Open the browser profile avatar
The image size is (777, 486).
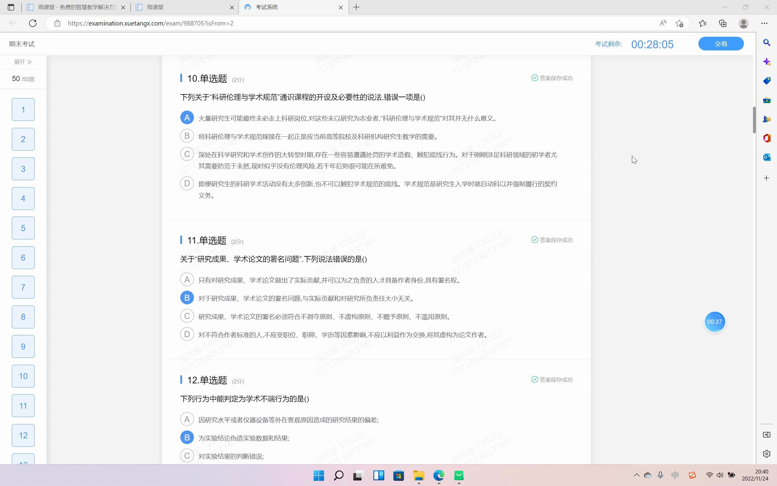coord(744,23)
